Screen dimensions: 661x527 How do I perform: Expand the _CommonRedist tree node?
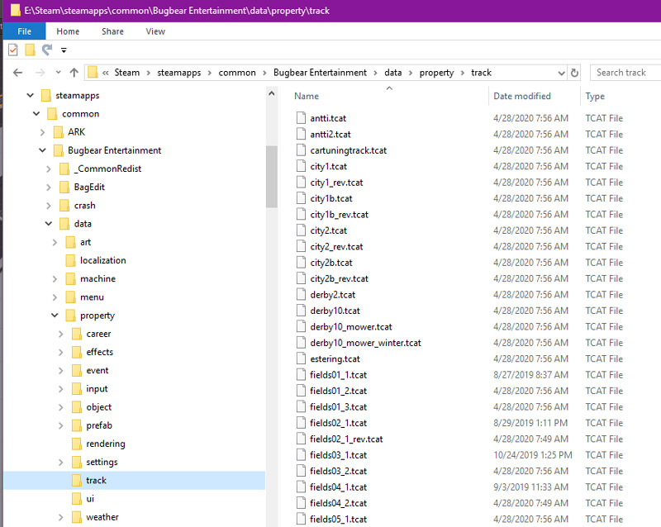click(x=49, y=169)
